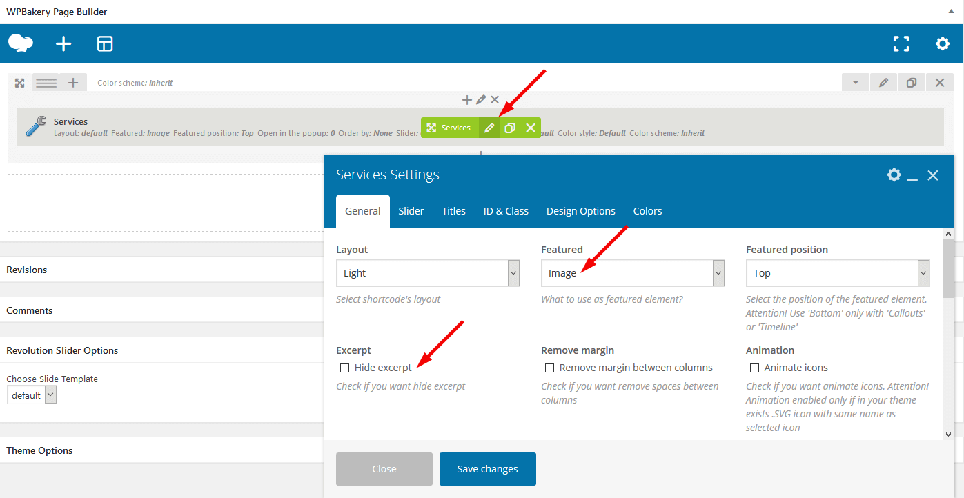Click the gray Close button
Viewport: 964px width, 498px height.
pyautogui.click(x=384, y=469)
